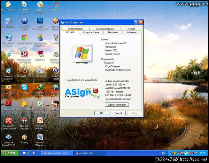209x163 pixels.
Task: Open My Computer desktop icon
Action: tap(8, 23)
